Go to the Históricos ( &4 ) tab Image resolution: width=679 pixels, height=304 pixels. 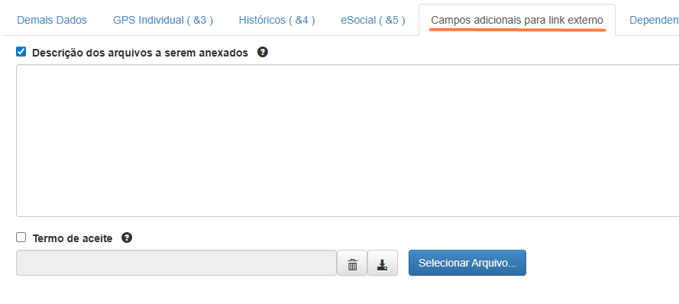coord(276,20)
